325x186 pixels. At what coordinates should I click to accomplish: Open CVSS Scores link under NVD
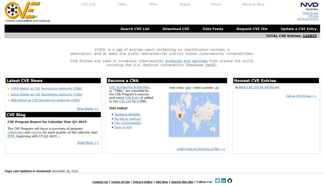pyautogui.click(x=310, y=13)
